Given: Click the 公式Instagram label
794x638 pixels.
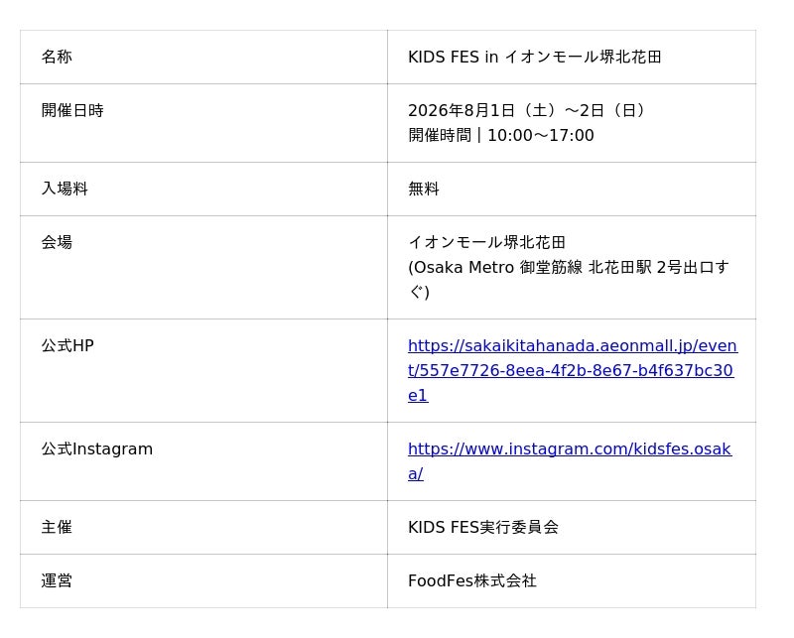Looking at the screenshot, I should 96,449.
